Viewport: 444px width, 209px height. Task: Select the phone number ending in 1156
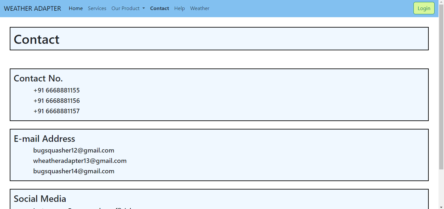pyautogui.click(x=57, y=101)
